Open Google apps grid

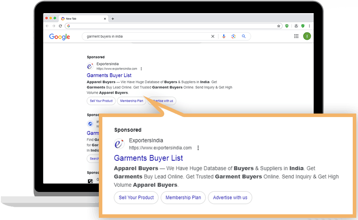296,36
